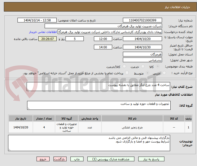Click the requester field پیمان دادی پوردرگزی
Image resolution: width=197 pixels, height=166 pixels.
(x=110, y=32)
